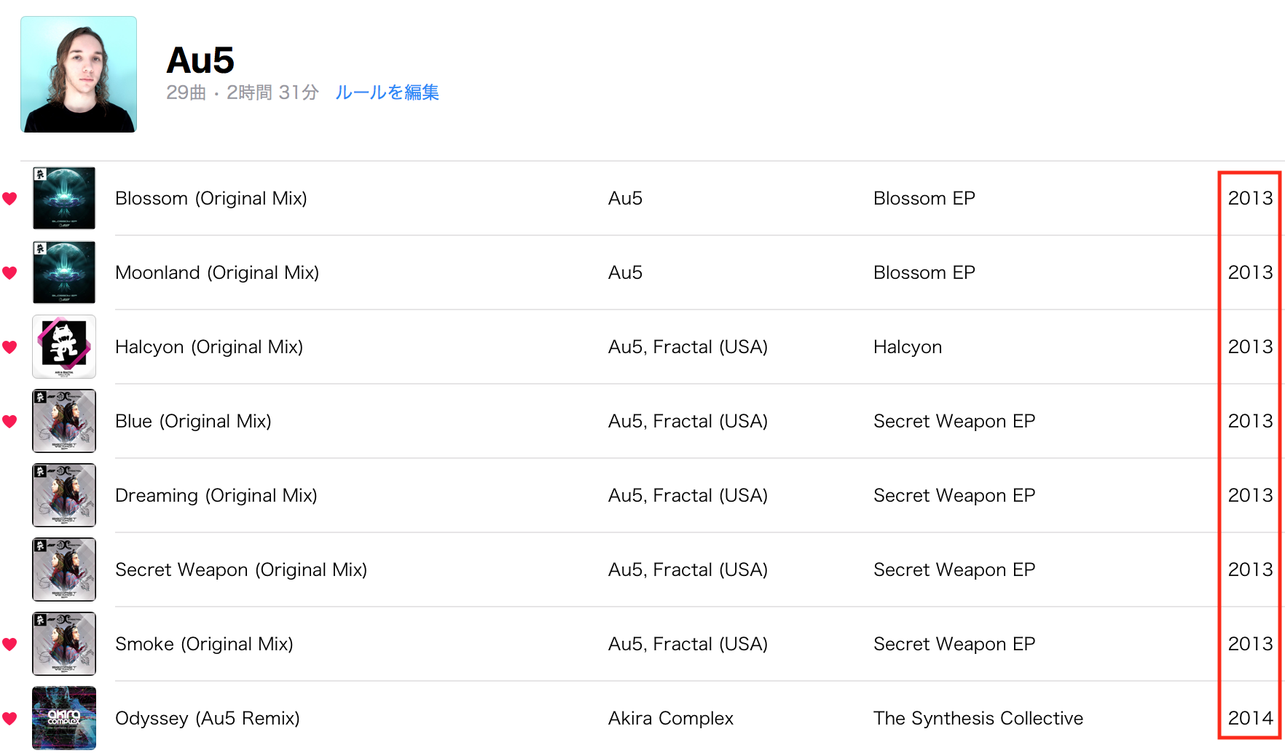Click the Akira Complex artist name

[670, 718]
